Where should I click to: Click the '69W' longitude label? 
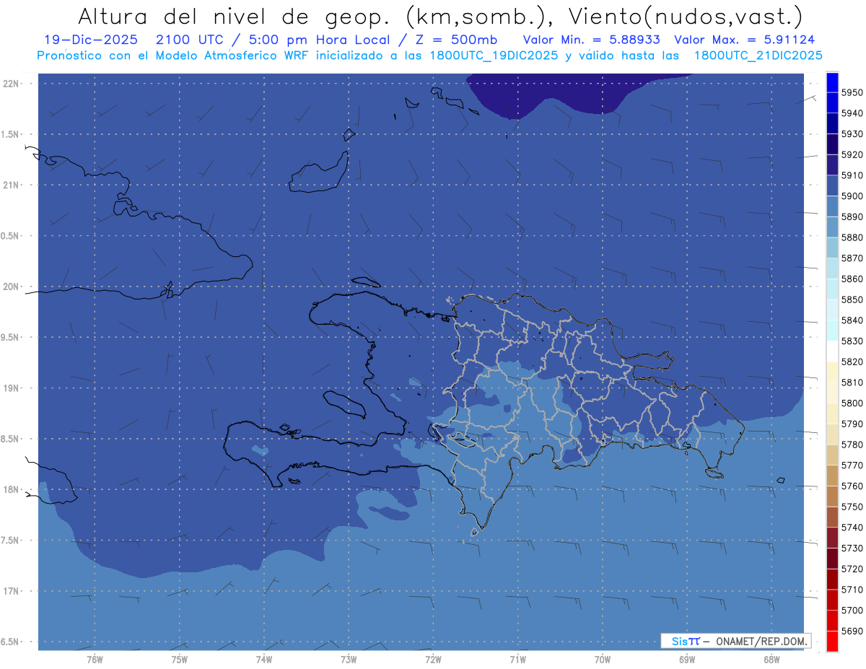(x=687, y=659)
